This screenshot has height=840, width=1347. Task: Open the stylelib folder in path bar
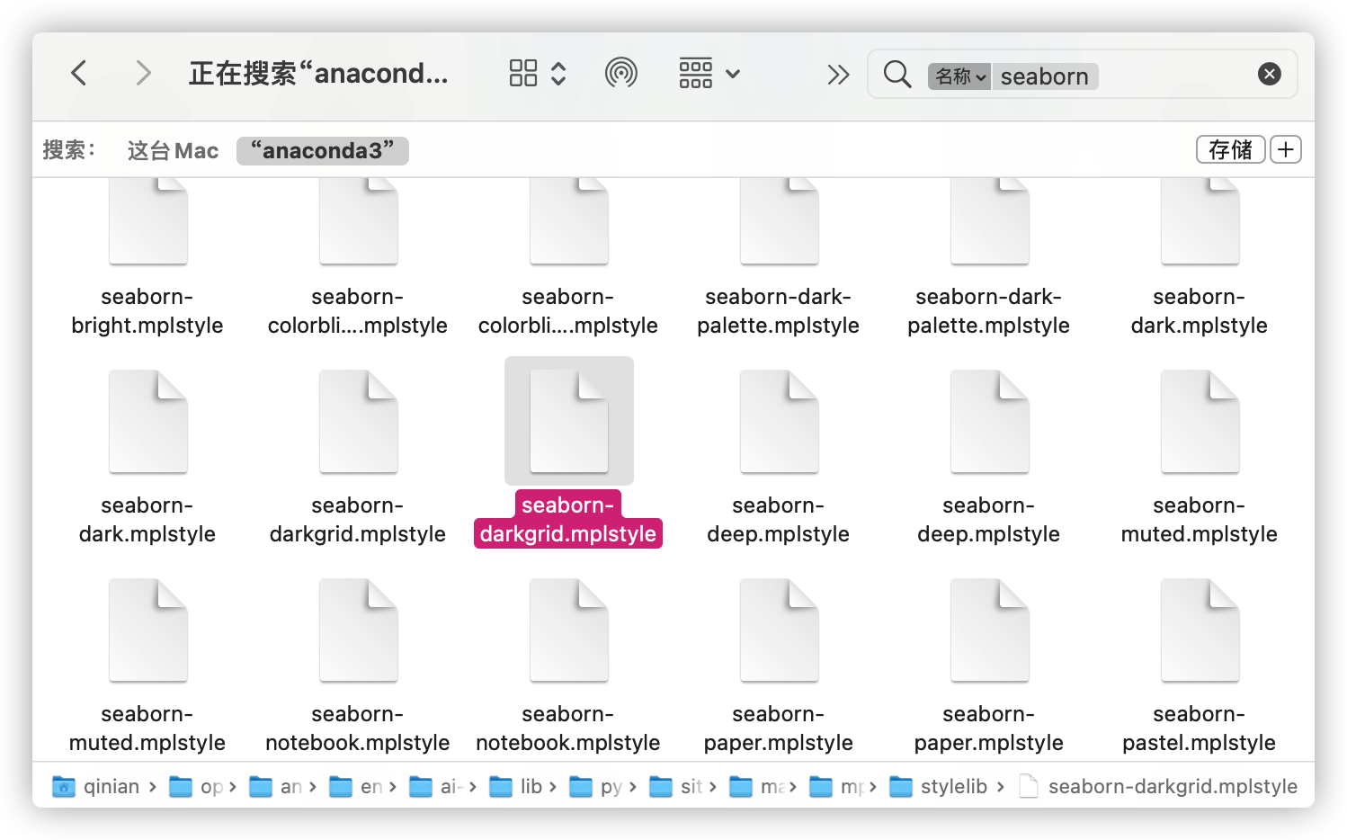[939, 786]
